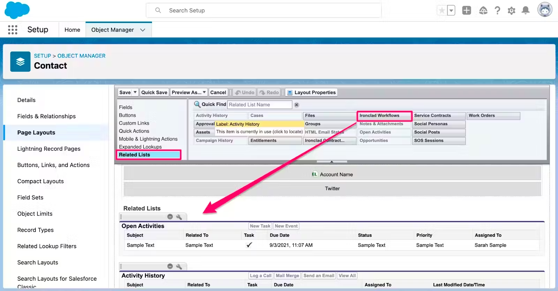
Task: Open Fields & Relationships in the sidebar
Action: point(46,116)
